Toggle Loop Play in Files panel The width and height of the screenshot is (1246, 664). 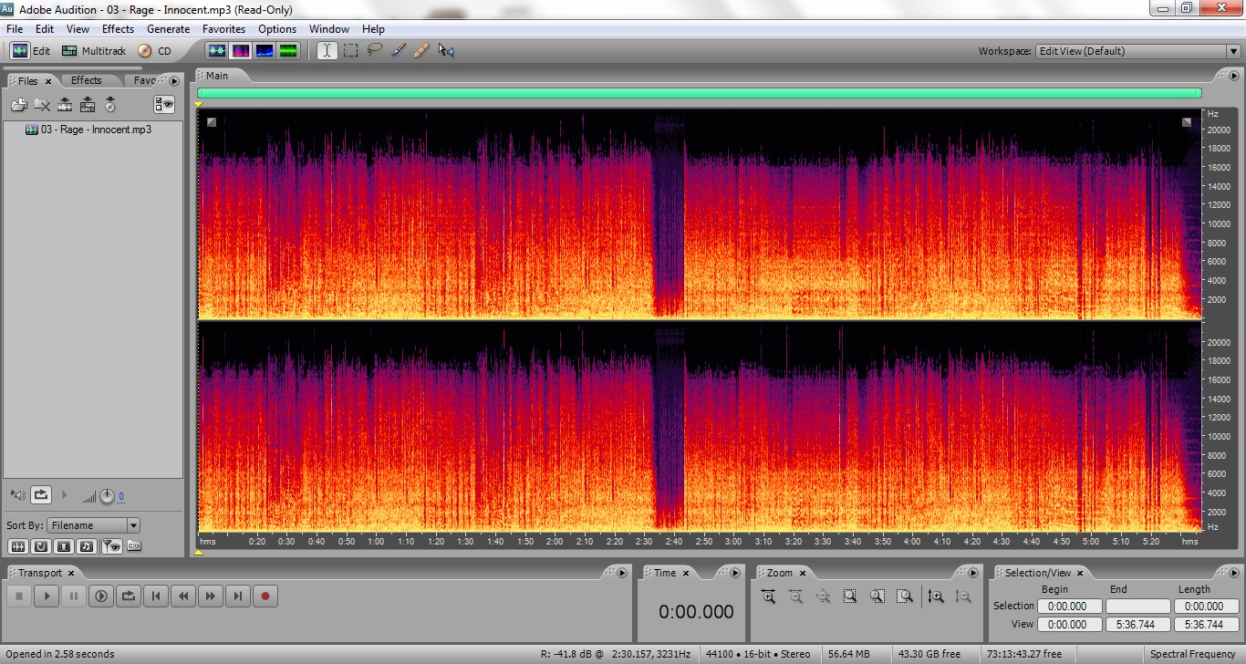41,495
